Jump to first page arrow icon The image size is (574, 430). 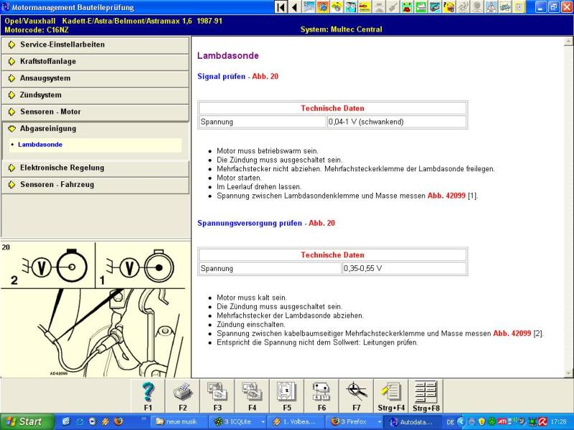click(x=281, y=7)
